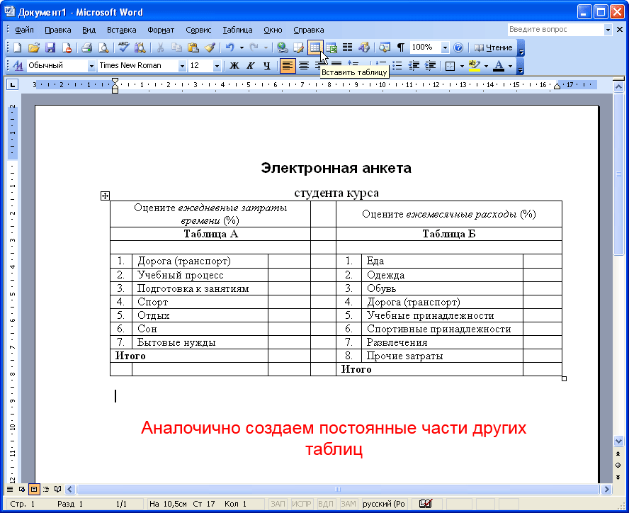The image size is (629, 513).
Task: Apply the yellow highlight color
Action: [475, 65]
